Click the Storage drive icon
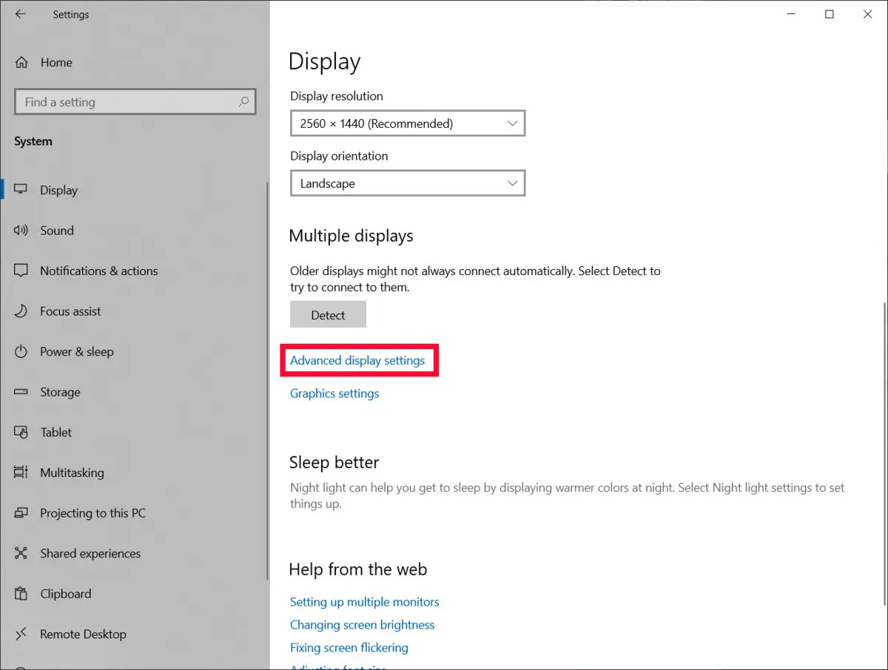888x670 pixels. (21, 392)
